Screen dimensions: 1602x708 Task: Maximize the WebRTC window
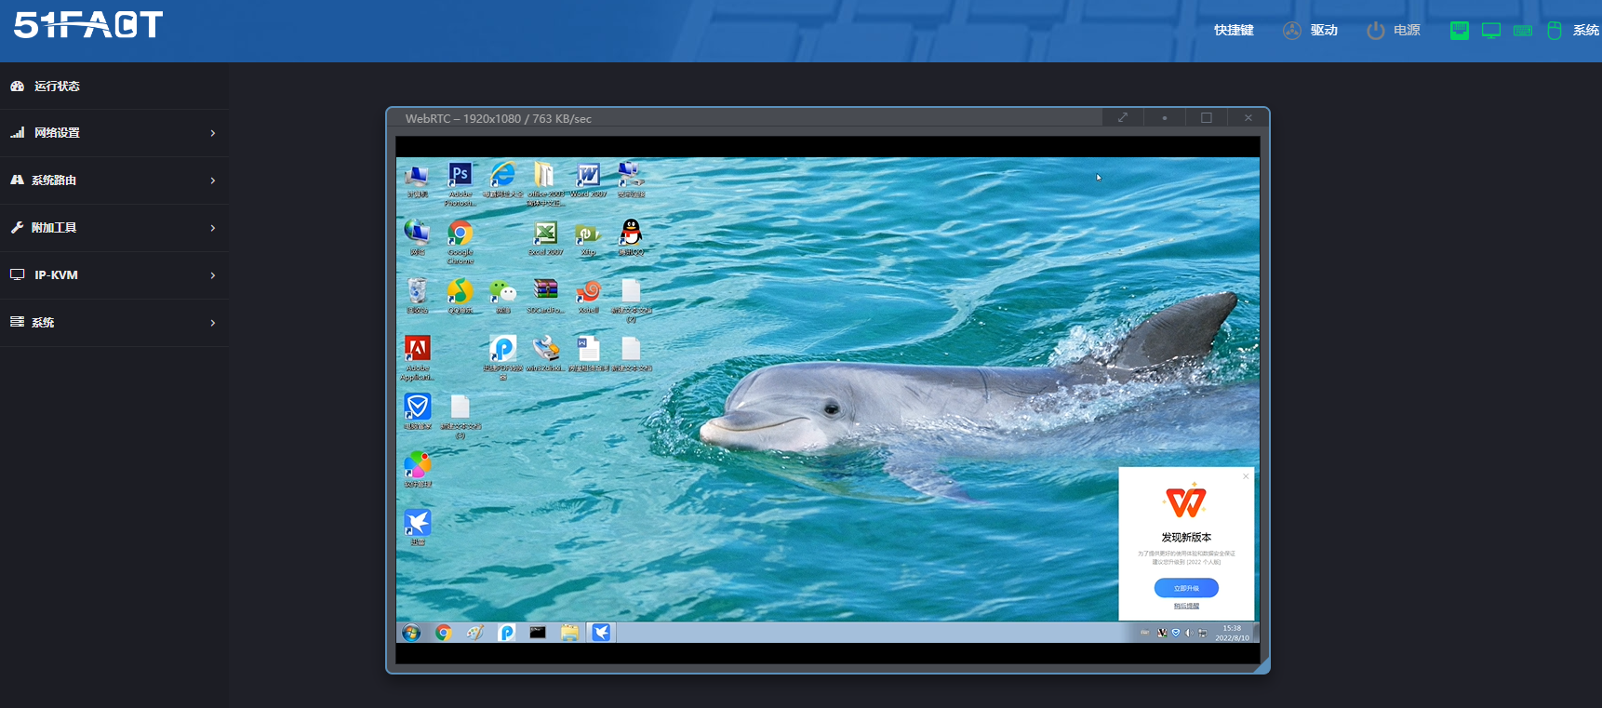[x=1207, y=117]
